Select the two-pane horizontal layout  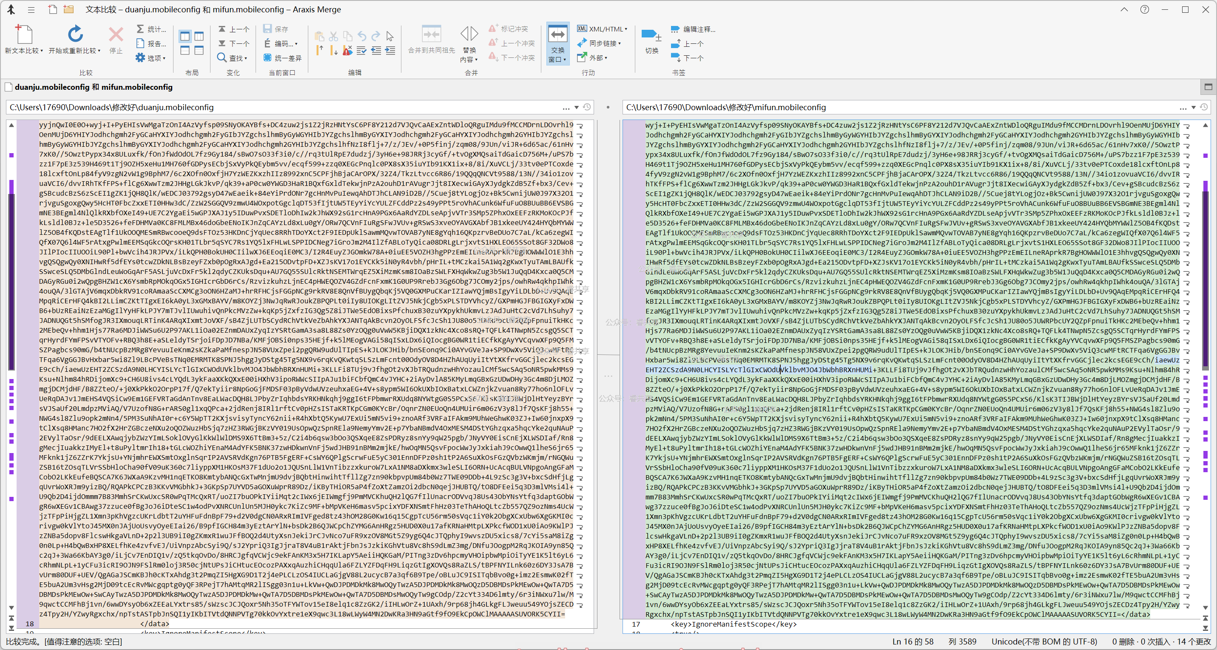coord(185,50)
